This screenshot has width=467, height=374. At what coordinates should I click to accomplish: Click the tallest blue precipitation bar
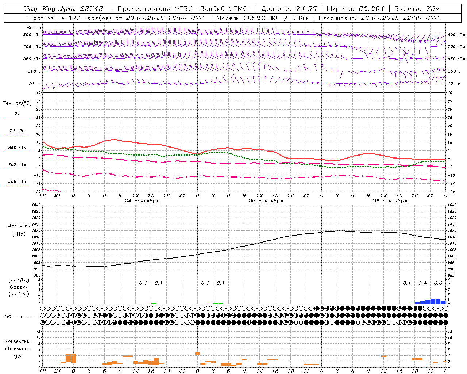433,301
